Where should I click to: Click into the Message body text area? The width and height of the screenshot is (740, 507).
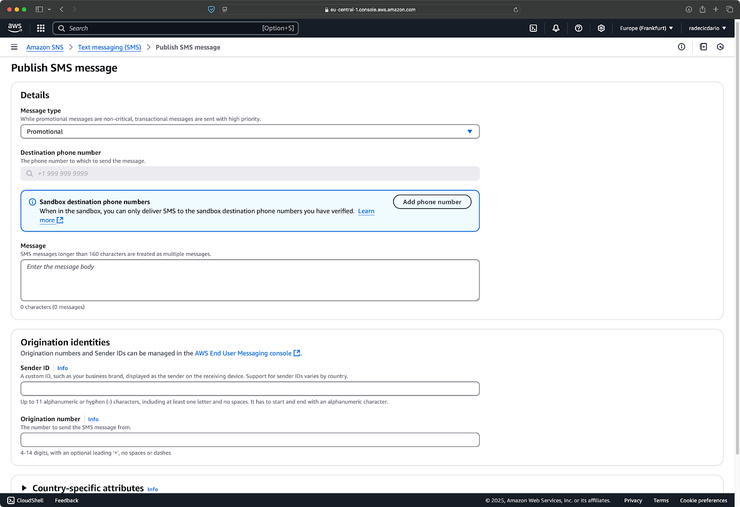250,280
